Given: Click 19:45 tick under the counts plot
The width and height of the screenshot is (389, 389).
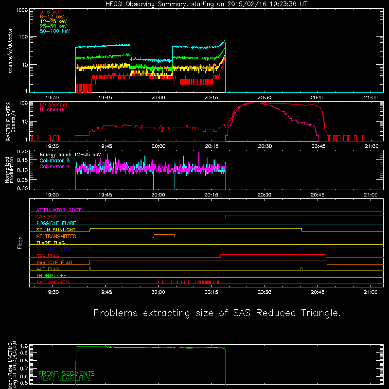Looking at the screenshot, I should 105,98.
